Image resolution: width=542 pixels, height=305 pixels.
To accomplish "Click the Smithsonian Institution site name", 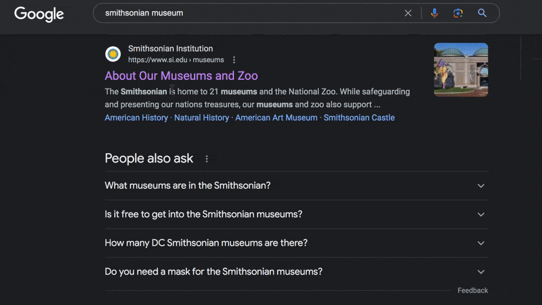I will (x=170, y=49).
